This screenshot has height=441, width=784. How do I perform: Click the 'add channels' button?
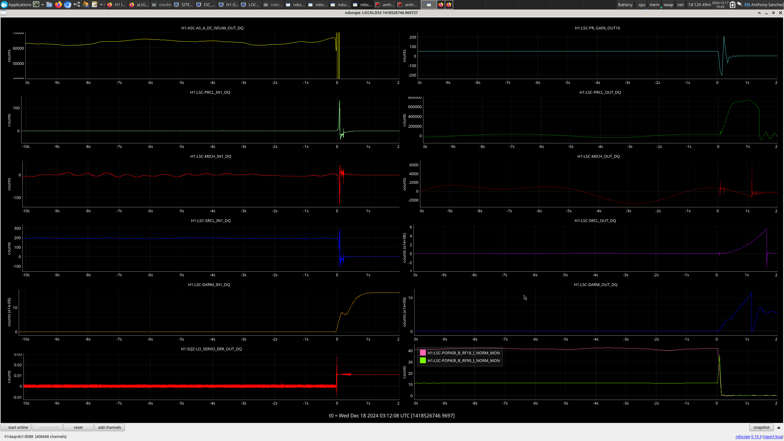point(109,427)
